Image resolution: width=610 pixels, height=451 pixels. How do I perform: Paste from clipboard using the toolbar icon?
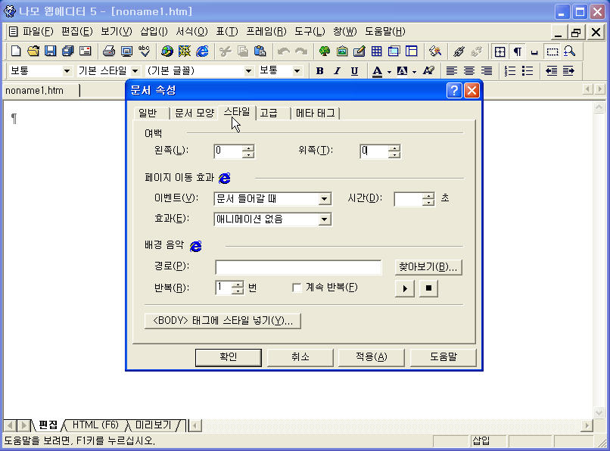point(260,51)
